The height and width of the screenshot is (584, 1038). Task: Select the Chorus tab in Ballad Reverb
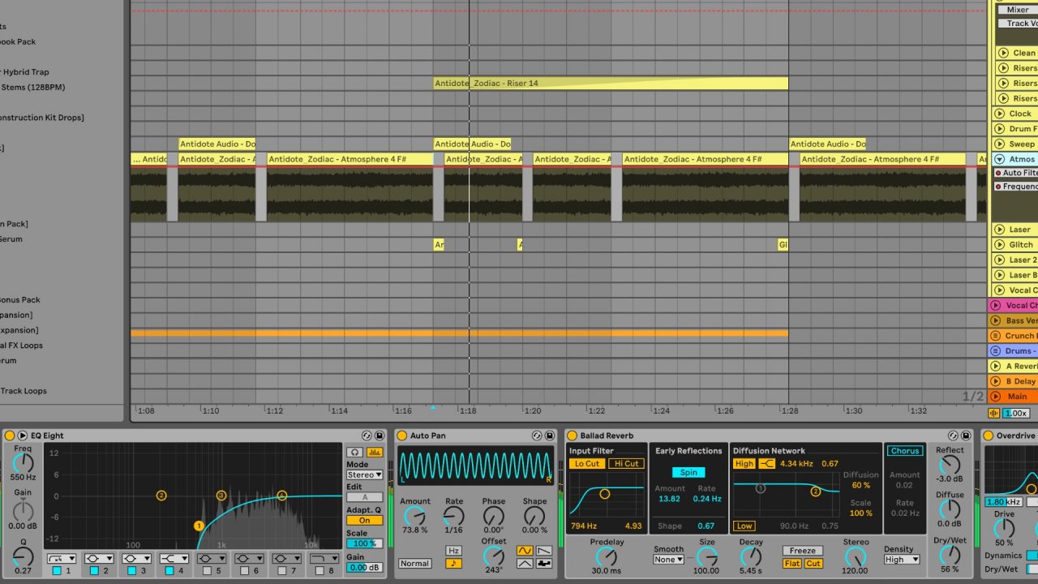(905, 450)
